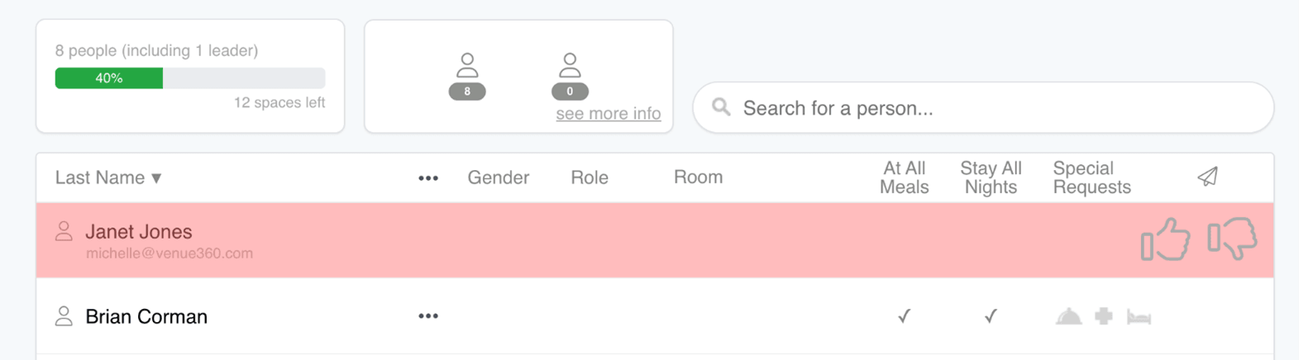This screenshot has width=1299, height=360.
Task: Click the Role column header
Action: click(x=589, y=178)
